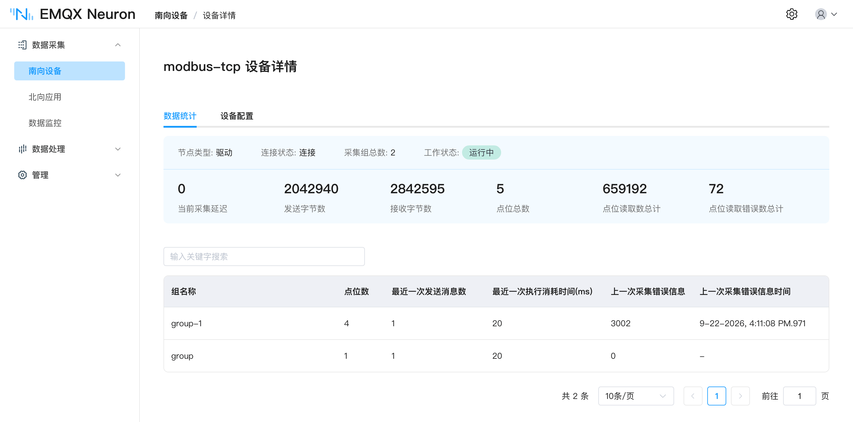Expand the 数据处理 menu section
Screen dimensions: 853x422
[118, 149]
